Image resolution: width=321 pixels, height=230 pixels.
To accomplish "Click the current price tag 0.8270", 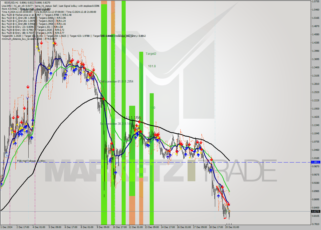I will tap(316, 211).
